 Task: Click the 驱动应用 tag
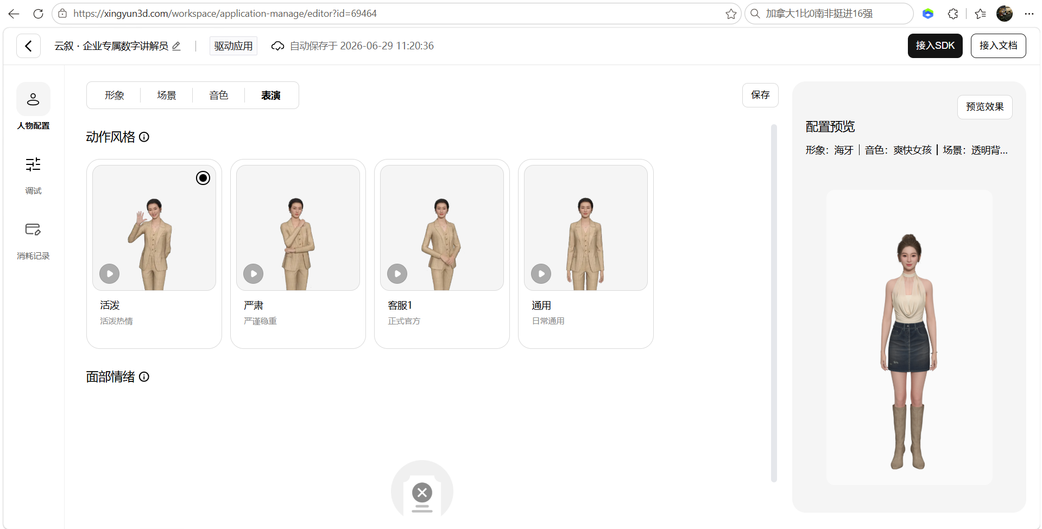click(x=233, y=46)
